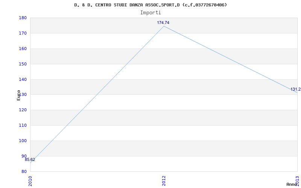Click the 'Importi' subtitle

[x=150, y=13]
